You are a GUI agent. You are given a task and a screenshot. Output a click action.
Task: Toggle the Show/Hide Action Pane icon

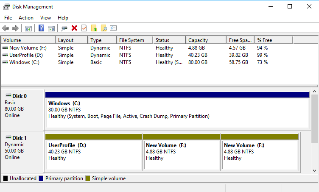coord(51,28)
